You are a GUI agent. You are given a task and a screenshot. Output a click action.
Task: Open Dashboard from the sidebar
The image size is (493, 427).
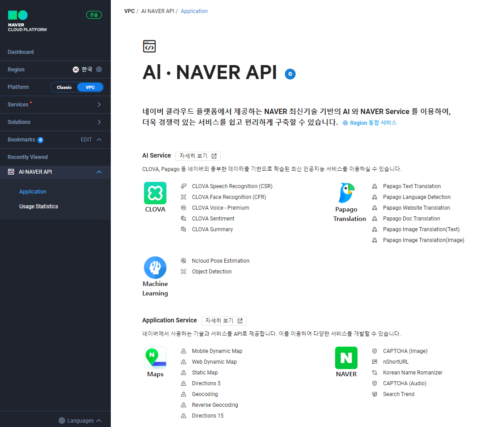pyautogui.click(x=21, y=52)
